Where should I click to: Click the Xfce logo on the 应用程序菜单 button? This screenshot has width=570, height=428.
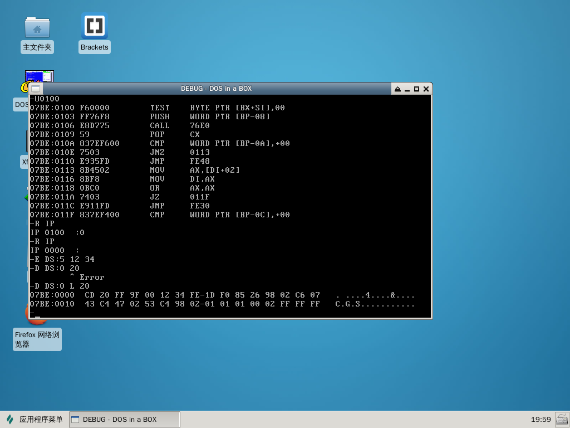(10, 420)
